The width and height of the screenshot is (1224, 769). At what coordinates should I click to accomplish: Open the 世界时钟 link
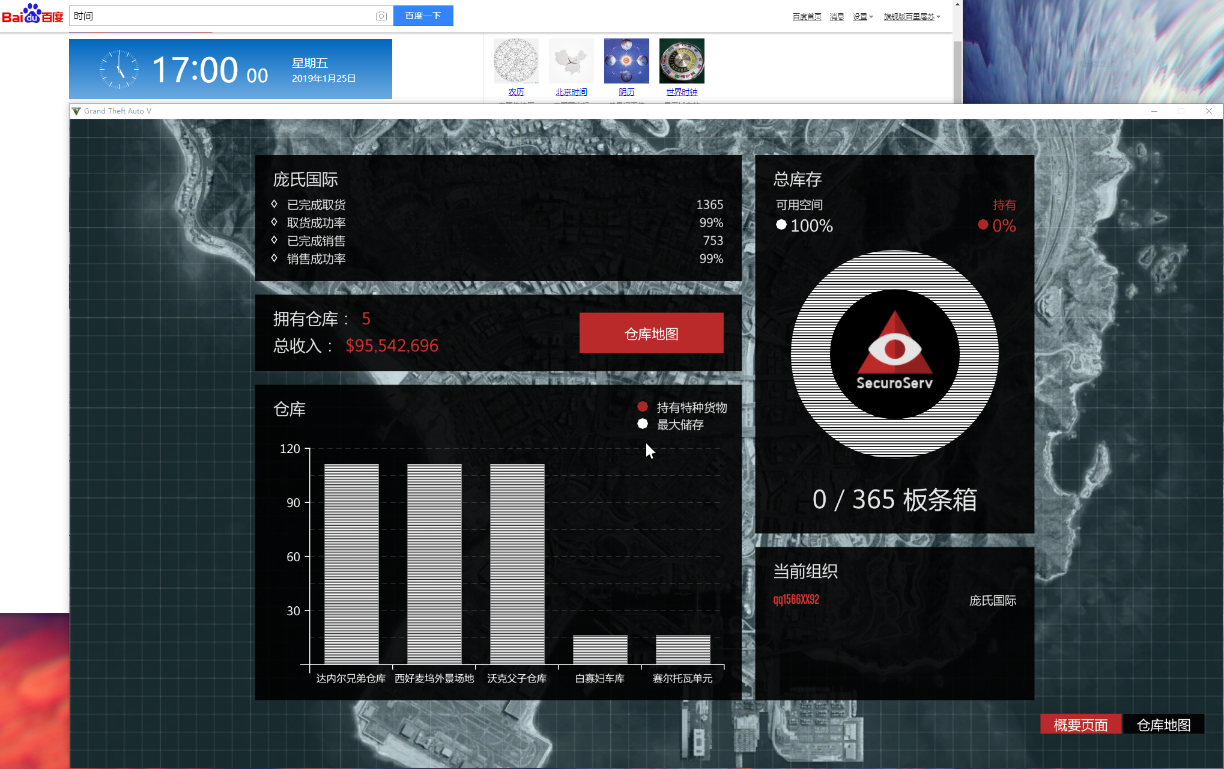coord(682,92)
